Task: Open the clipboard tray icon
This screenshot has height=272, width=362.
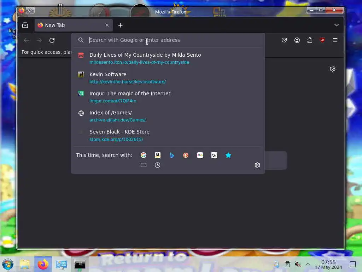Action: click(287, 264)
